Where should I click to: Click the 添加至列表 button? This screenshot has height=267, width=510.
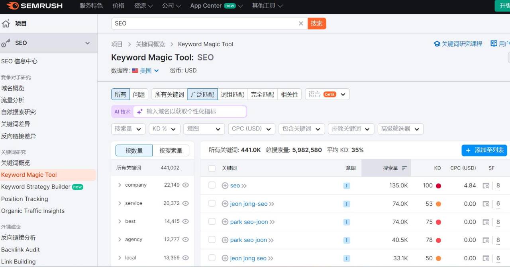point(484,150)
